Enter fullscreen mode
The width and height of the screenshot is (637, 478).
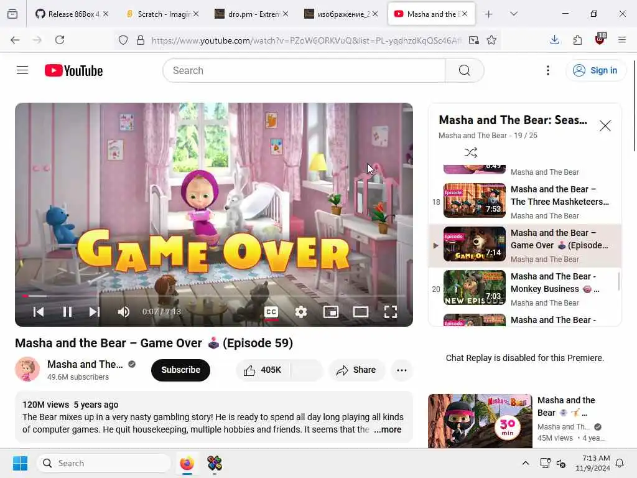pos(391,312)
